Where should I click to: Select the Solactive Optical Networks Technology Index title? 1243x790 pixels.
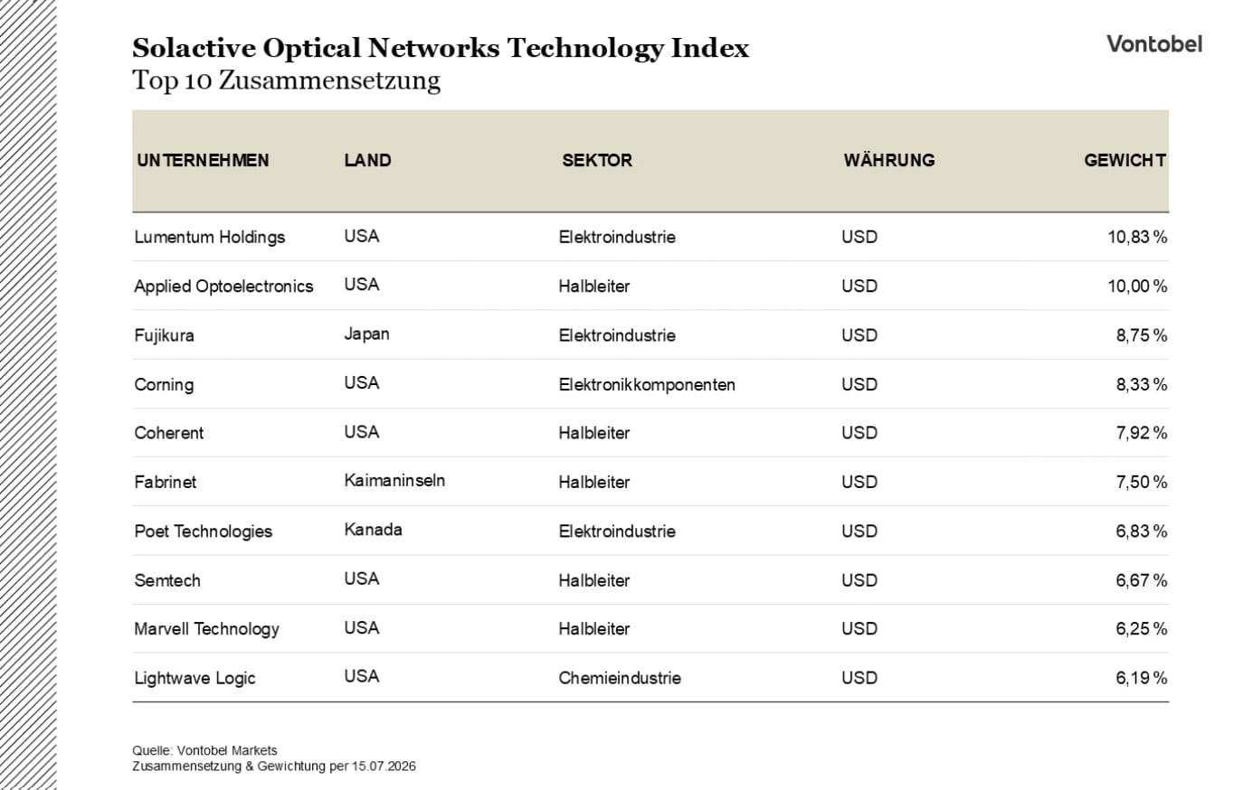tap(441, 48)
